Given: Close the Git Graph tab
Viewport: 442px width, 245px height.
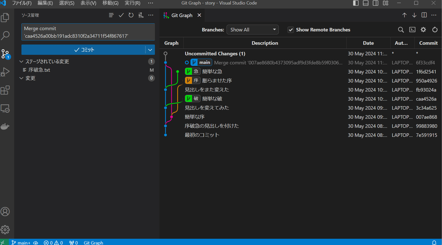Looking at the screenshot, I should pyautogui.click(x=199, y=15).
